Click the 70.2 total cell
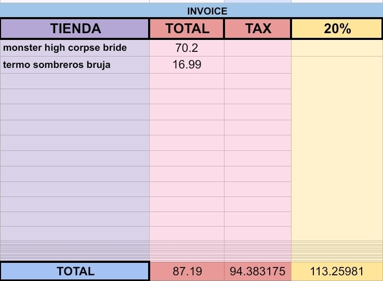The image size is (383, 281). pos(187,48)
